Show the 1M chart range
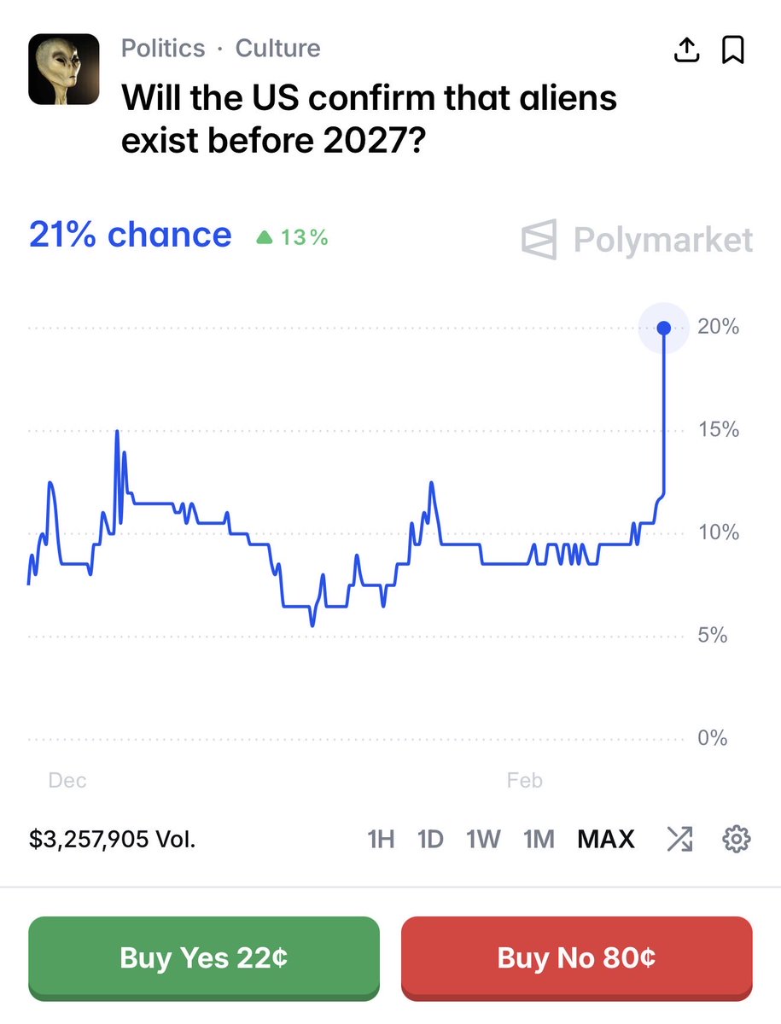The width and height of the screenshot is (781, 1024). click(539, 840)
